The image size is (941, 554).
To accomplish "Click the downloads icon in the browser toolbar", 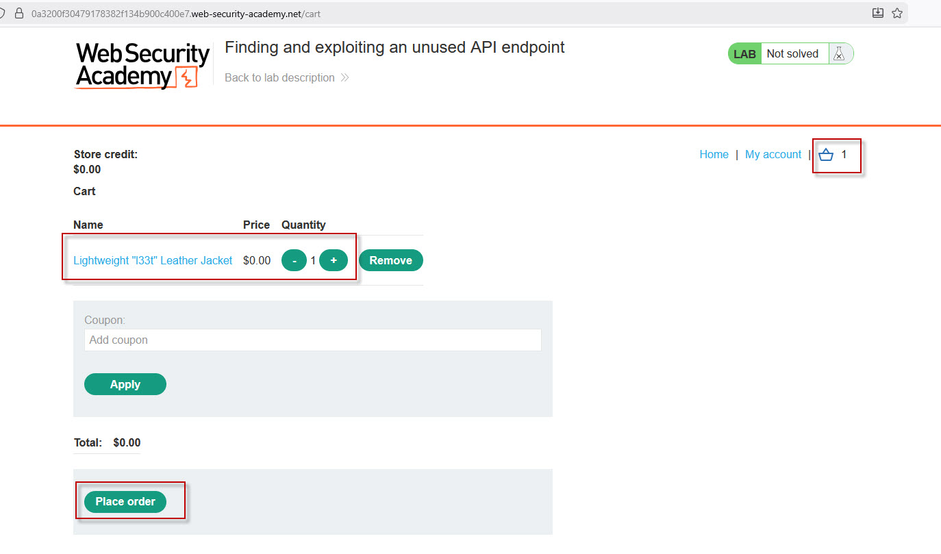I will click(x=877, y=13).
